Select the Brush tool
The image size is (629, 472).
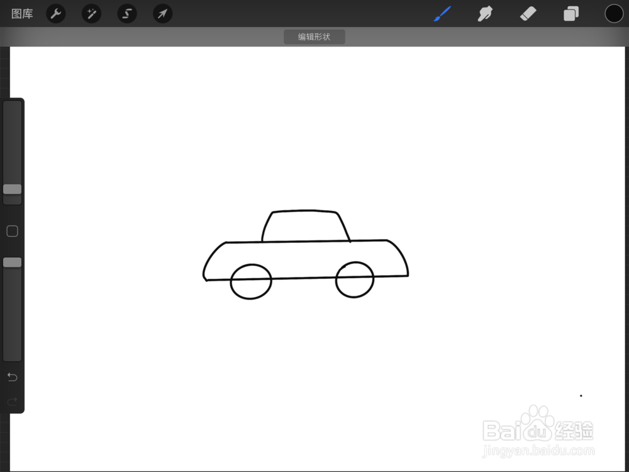[x=442, y=14]
